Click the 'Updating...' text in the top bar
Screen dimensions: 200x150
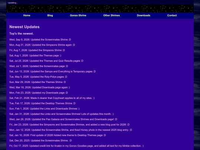coord(13,3)
